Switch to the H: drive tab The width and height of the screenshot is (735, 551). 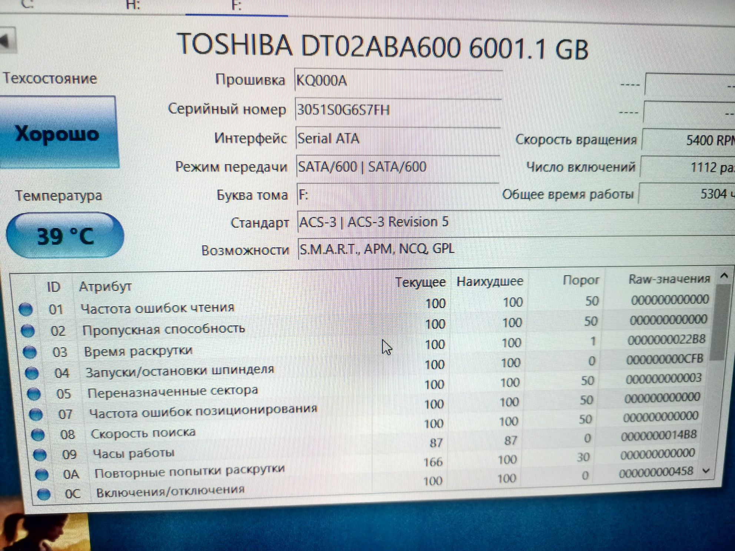[133, 5]
